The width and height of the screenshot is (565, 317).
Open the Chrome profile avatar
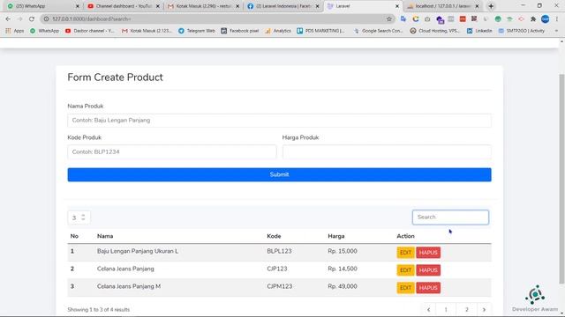pyautogui.click(x=546, y=19)
